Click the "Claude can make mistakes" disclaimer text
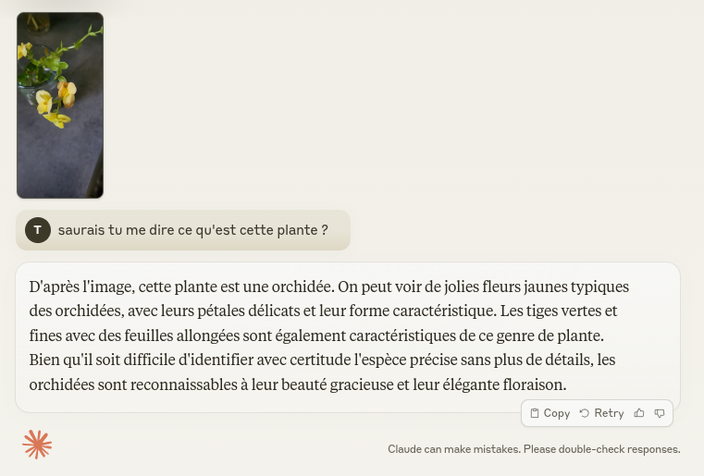Image resolution: width=704 pixels, height=476 pixels. [x=453, y=449]
